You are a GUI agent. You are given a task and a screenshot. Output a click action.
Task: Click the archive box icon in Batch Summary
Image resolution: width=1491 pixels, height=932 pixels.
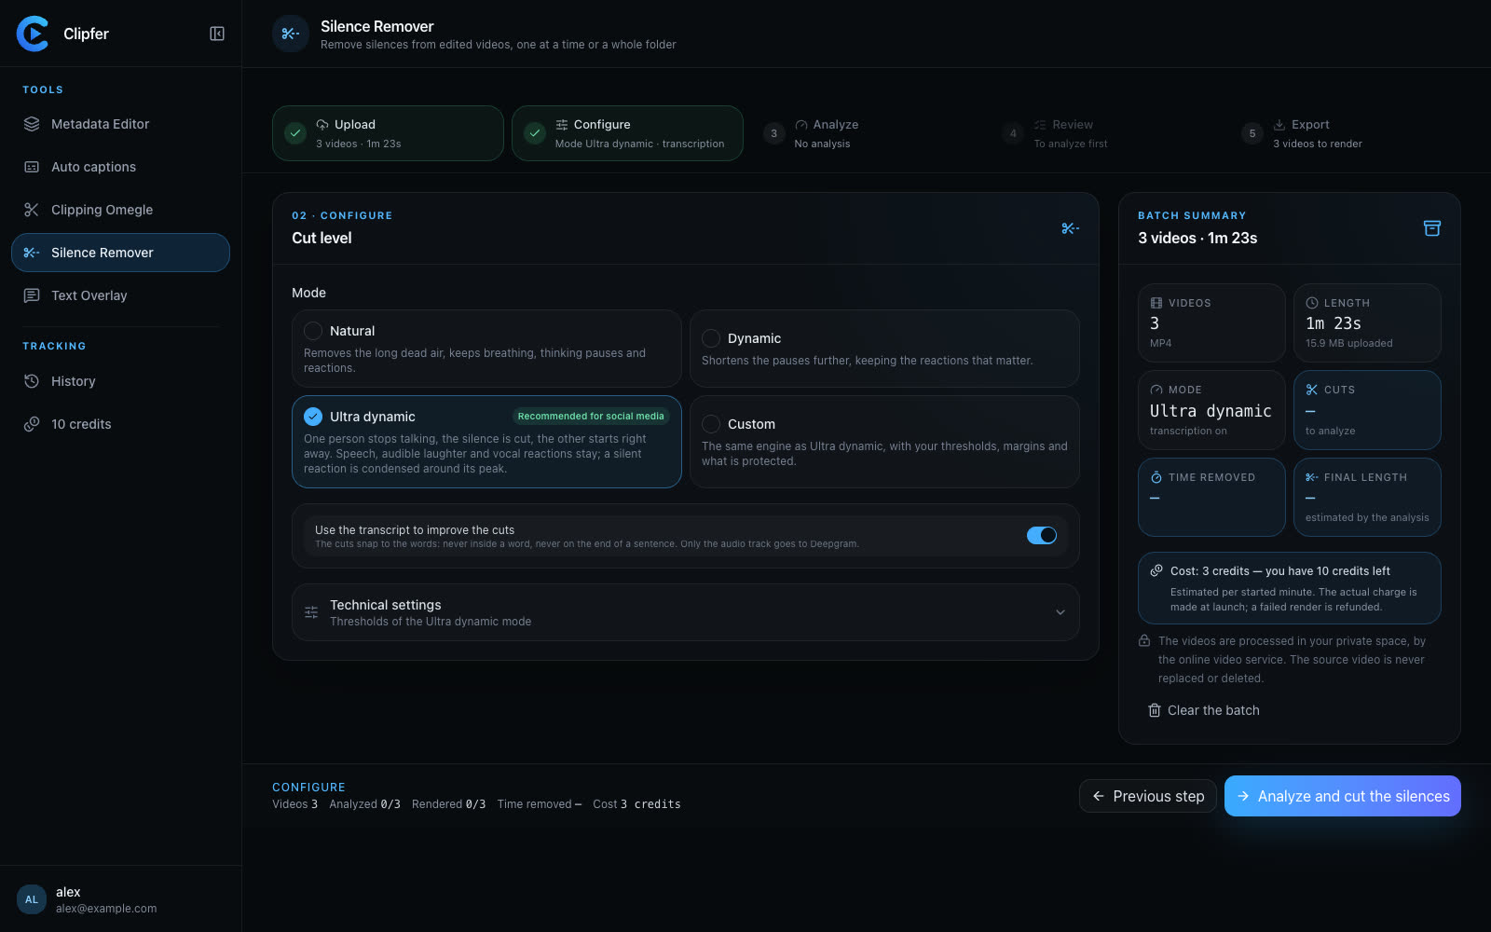pos(1432,228)
